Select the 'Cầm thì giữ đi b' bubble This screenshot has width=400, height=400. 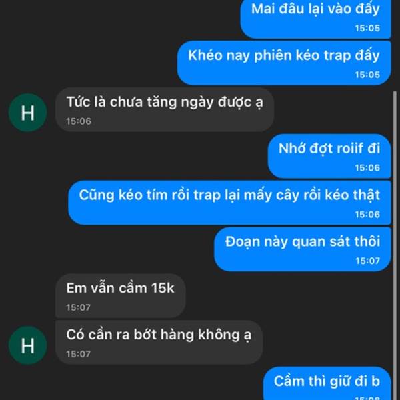click(x=327, y=383)
